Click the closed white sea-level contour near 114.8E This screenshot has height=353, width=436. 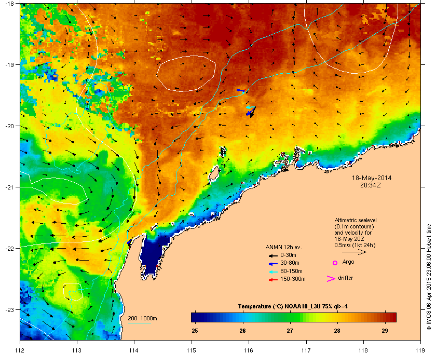186,73
